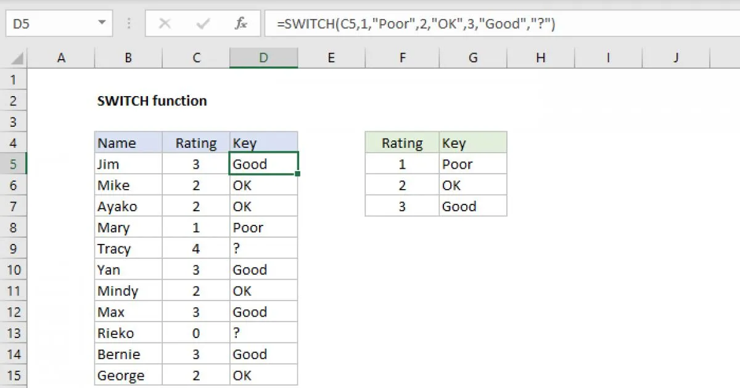Click the cell containing Tracy
The height and width of the screenshot is (388, 740).
(x=128, y=249)
